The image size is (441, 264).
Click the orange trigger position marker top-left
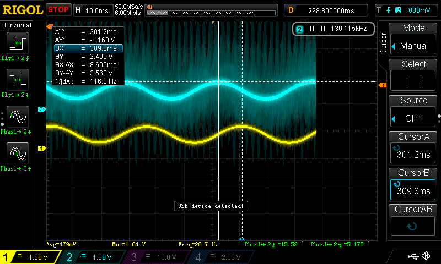click(50, 26)
